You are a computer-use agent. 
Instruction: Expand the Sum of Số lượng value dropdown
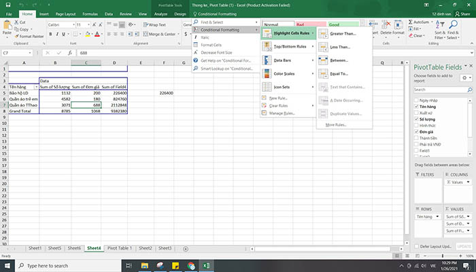point(468,216)
